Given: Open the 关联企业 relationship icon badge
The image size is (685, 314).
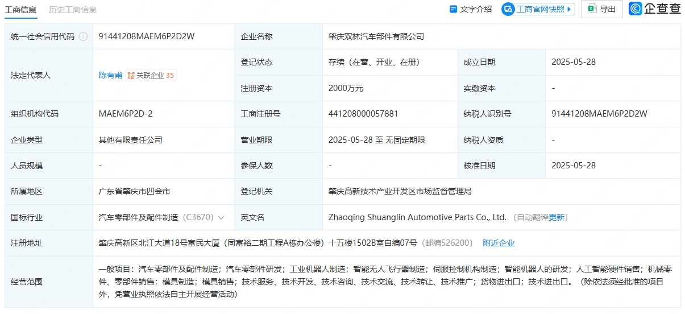Looking at the screenshot, I should click(131, 75).
